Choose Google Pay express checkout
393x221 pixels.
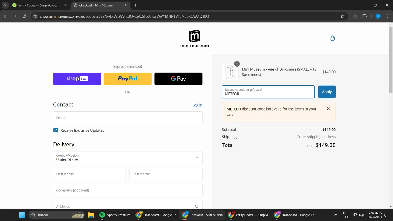(x=178, y=79)
